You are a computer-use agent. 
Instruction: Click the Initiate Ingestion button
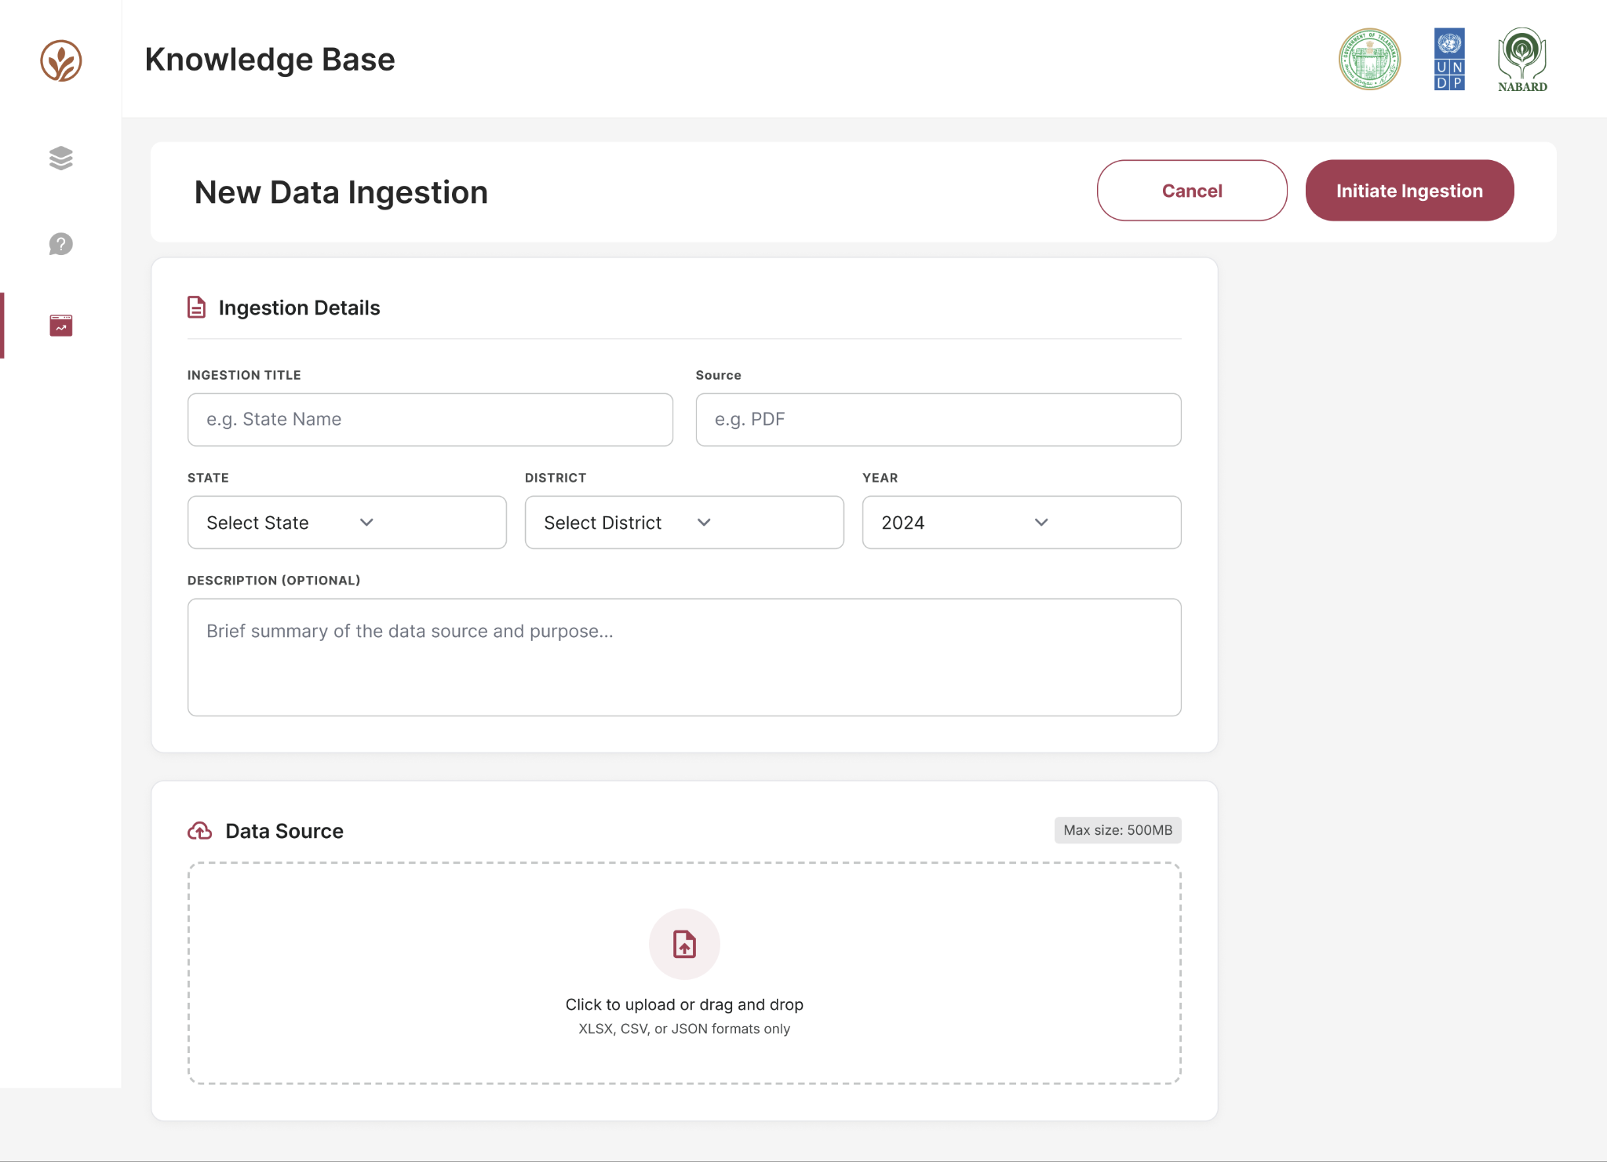click(x=1409, y=191)
